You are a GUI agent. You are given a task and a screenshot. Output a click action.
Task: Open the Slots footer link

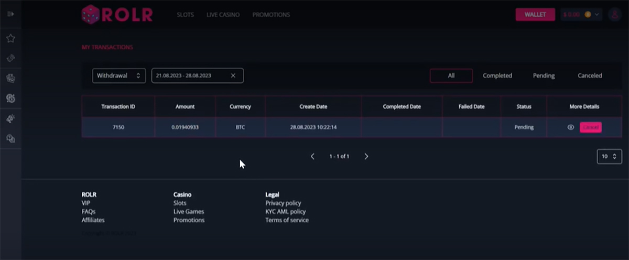[180, 203]
